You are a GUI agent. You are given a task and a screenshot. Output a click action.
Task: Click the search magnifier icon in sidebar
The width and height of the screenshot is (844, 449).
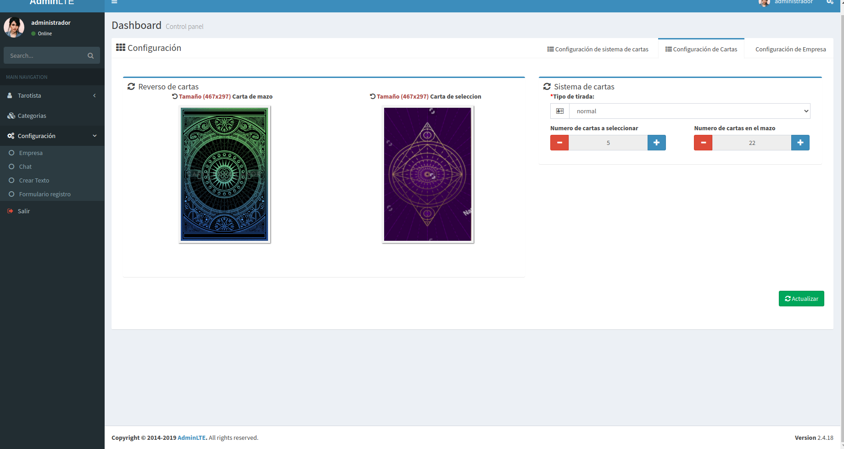coord(90,55)
